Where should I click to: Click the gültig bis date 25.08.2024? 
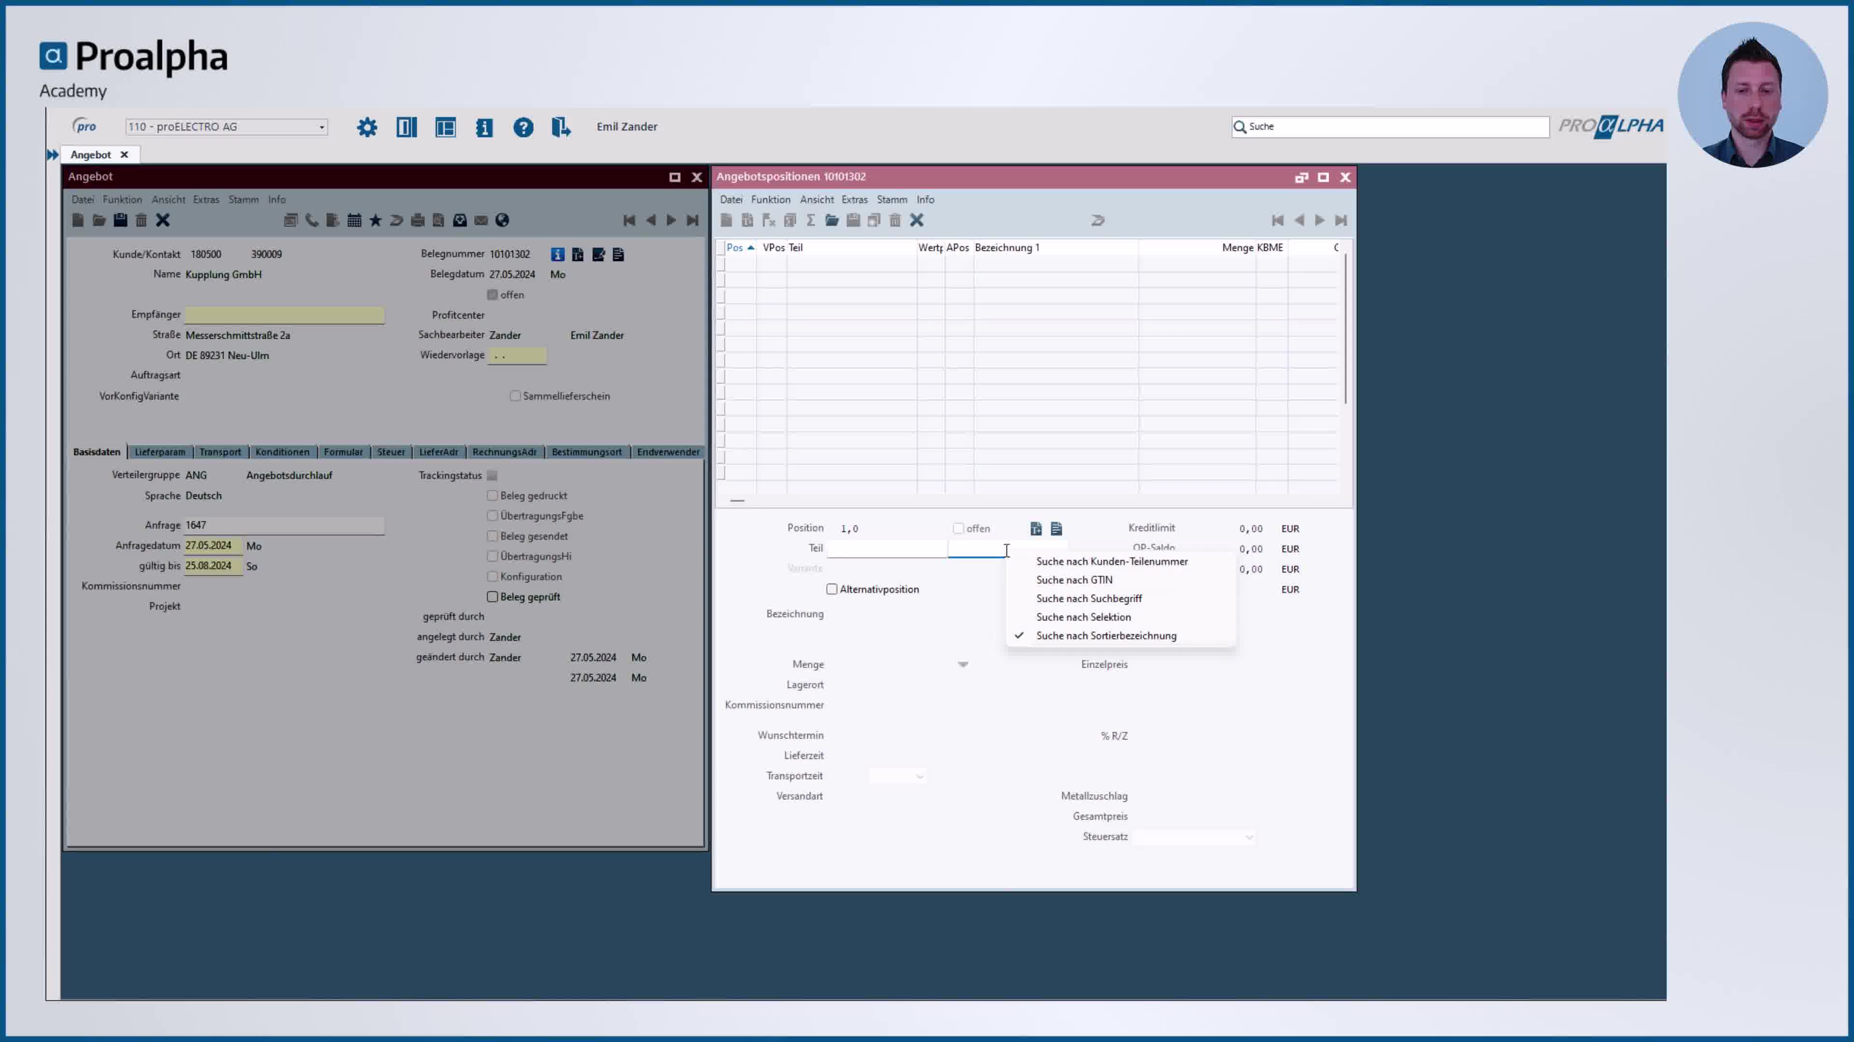click(213, 566)
